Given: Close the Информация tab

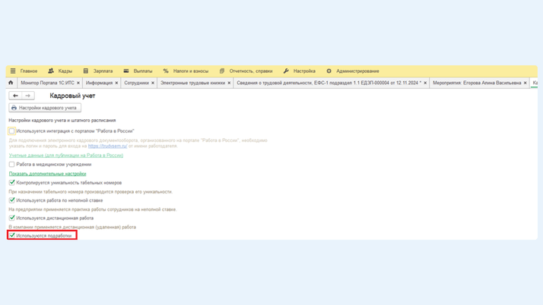Looking at the screenshot, I should click(116, 83).
